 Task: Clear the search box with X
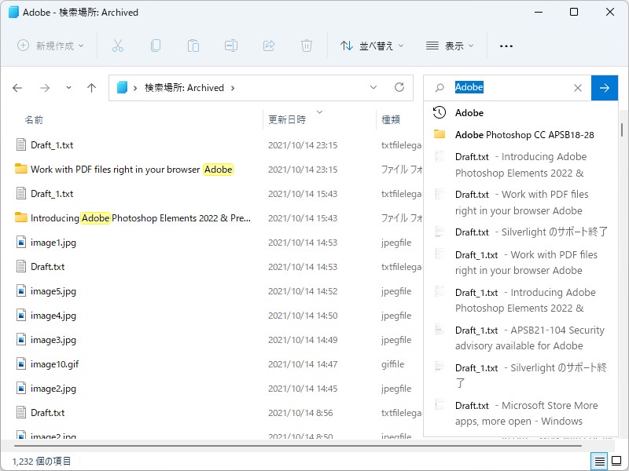click(x=578, y=88)
